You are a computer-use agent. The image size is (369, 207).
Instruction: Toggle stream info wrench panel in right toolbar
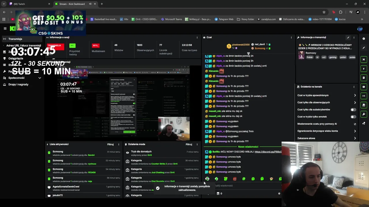pos(364,114)
